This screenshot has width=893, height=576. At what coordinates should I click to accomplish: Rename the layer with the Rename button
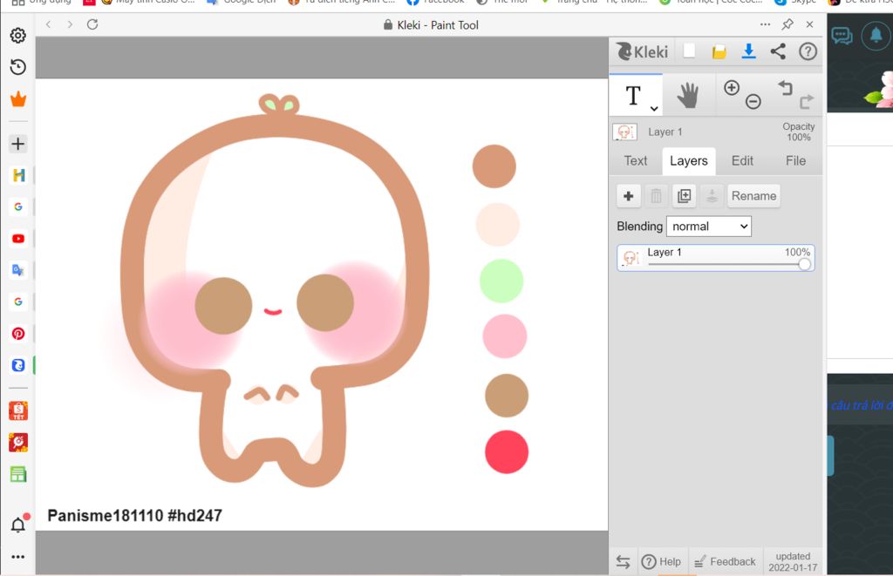(753, 196)
